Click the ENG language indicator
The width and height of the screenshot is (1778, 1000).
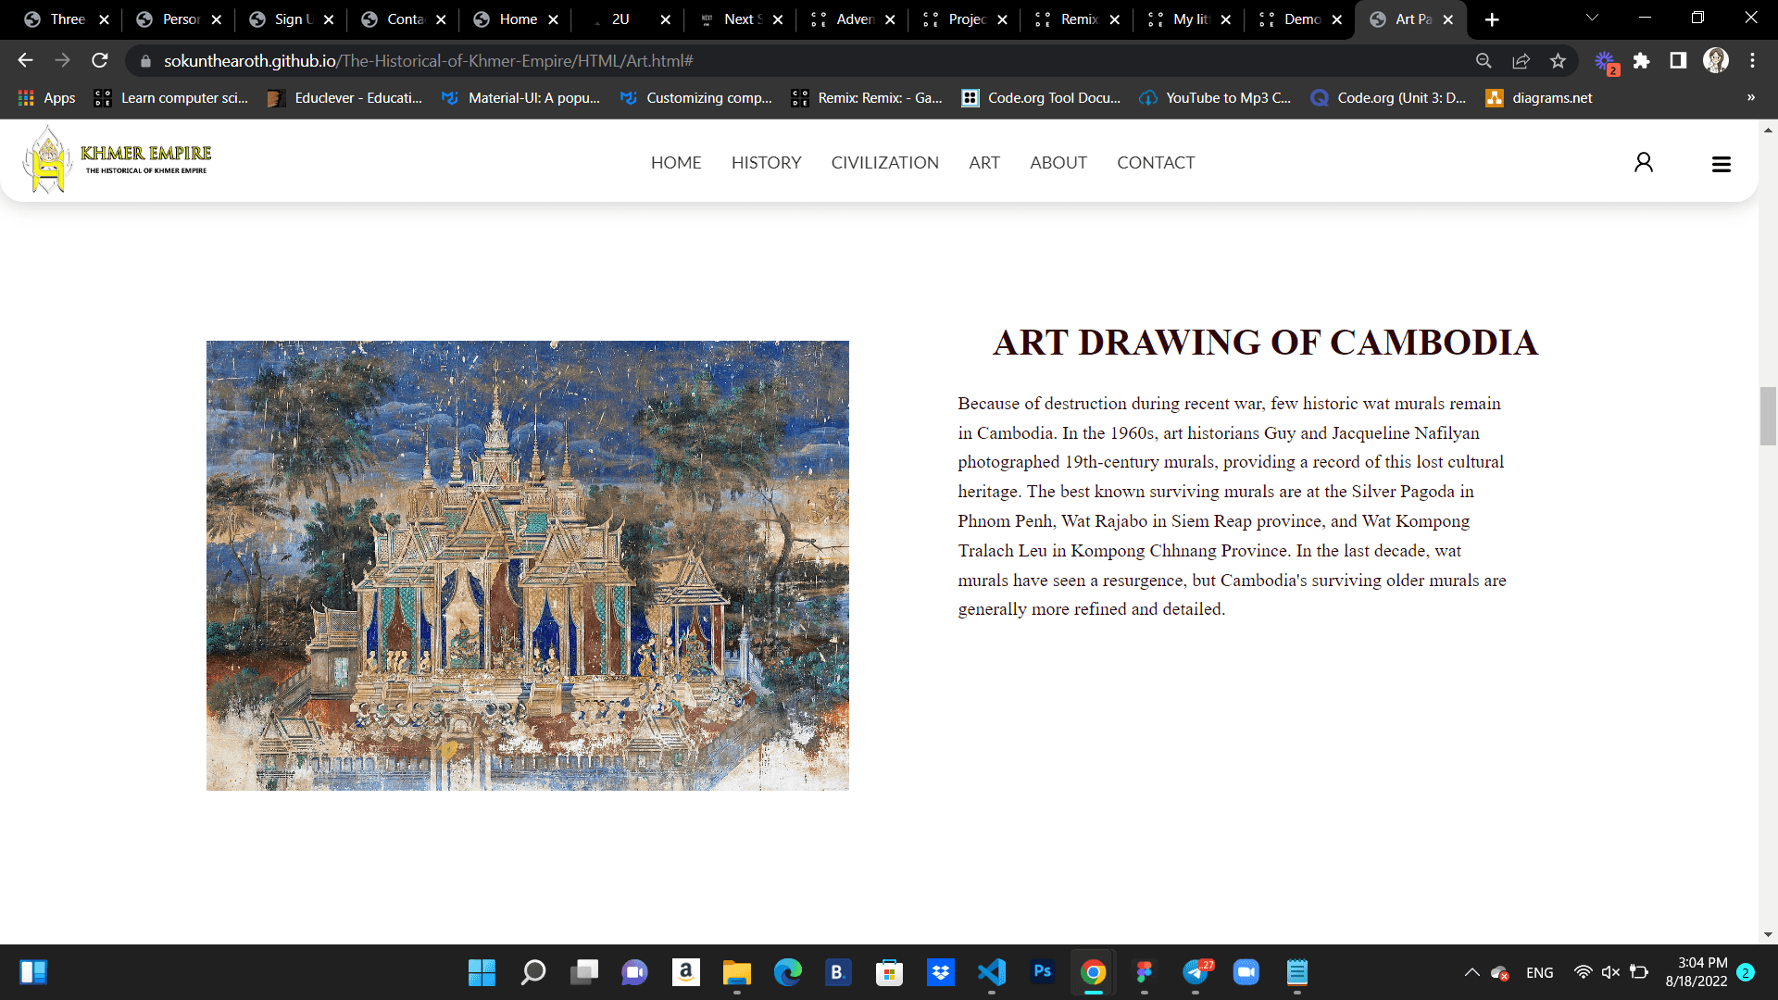[x=1540, y=972]
